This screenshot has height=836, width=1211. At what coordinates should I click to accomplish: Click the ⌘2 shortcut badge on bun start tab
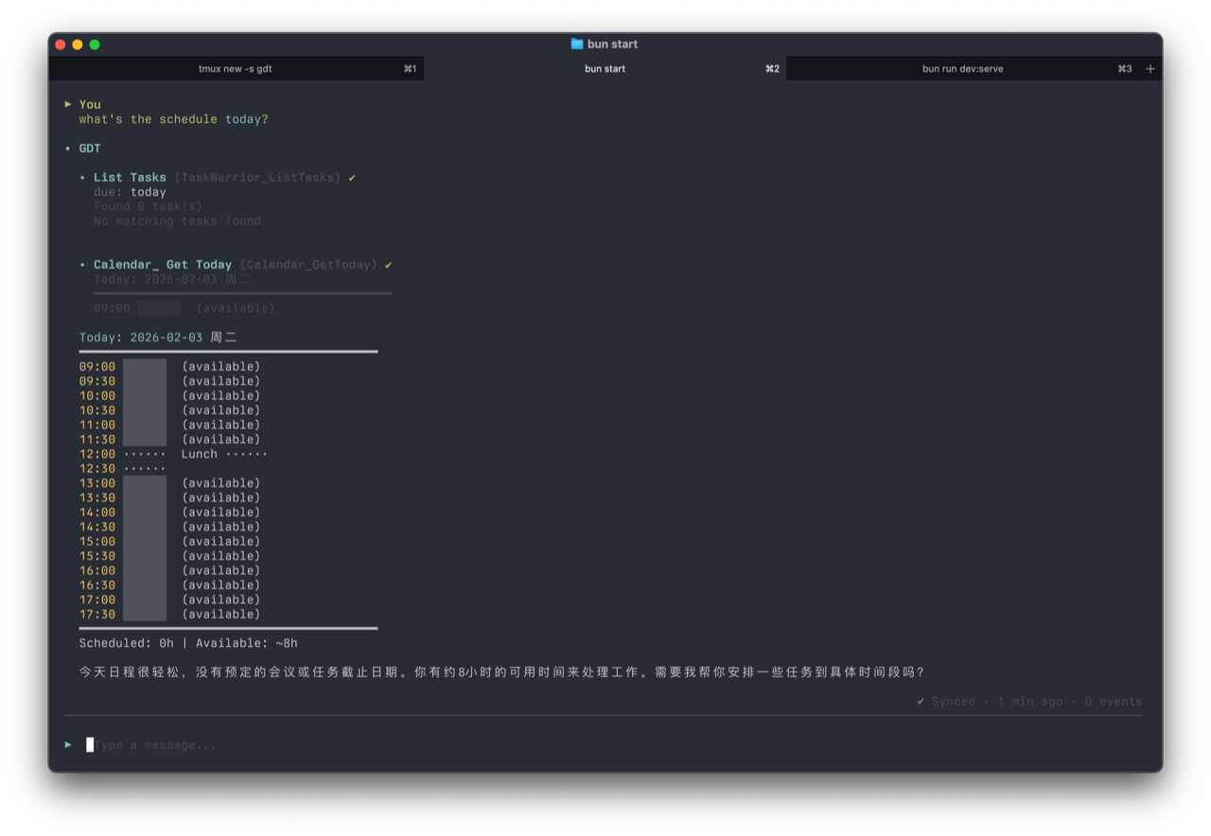tap(772, 68)
